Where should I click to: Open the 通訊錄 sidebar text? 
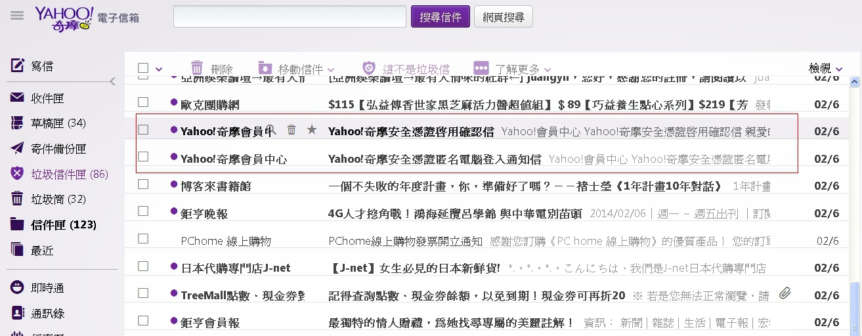(x=47, y=314)
